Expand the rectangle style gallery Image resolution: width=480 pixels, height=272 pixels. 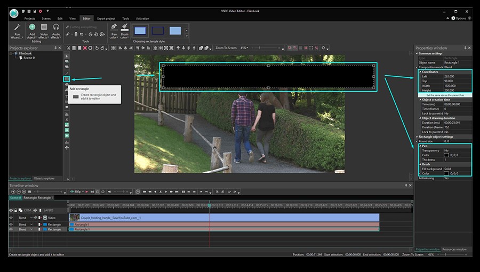187,36
